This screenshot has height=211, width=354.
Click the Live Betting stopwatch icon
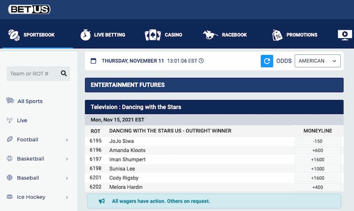pos(85,35)
